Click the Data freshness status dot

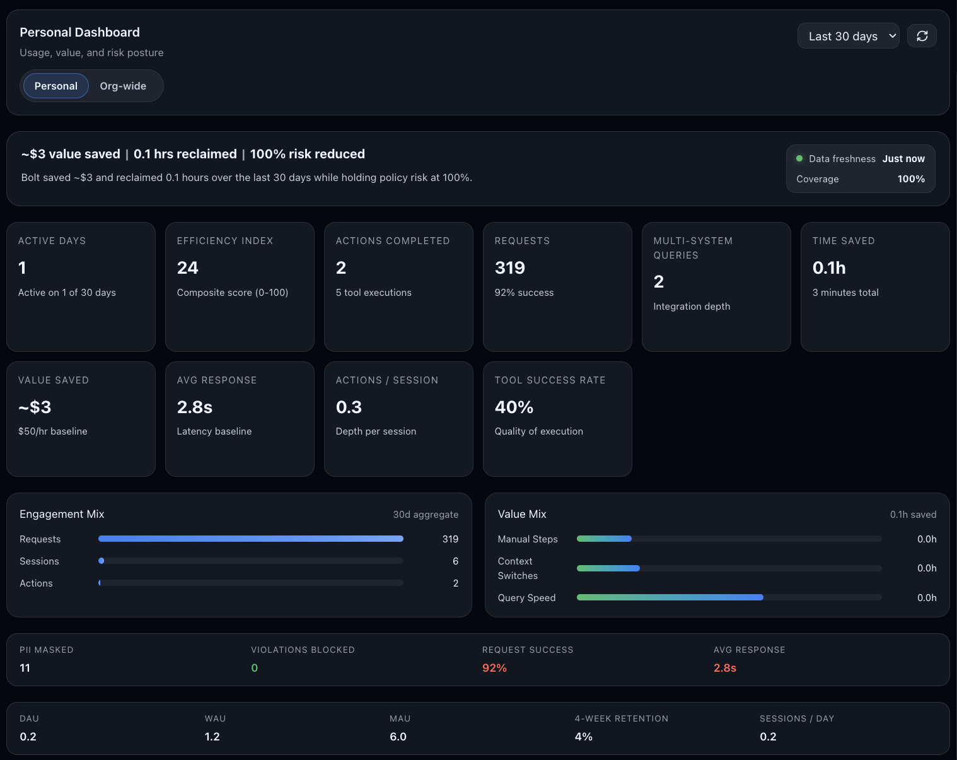799,158
